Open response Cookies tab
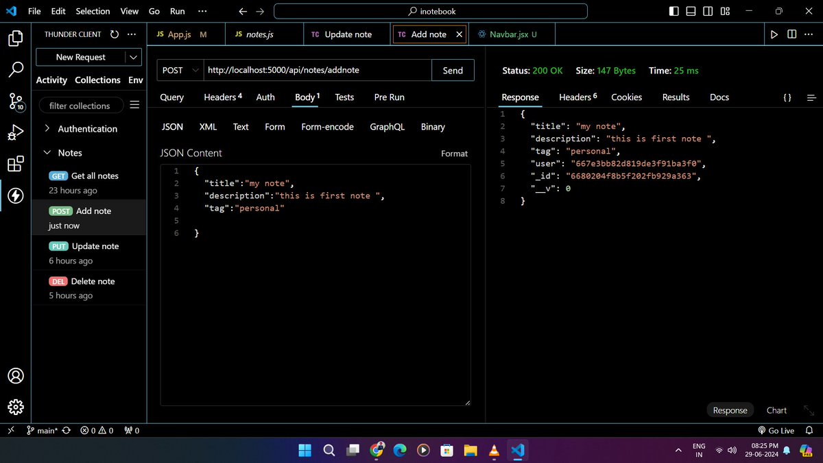The height and width of the screenshot is (463, 823). 626,97
